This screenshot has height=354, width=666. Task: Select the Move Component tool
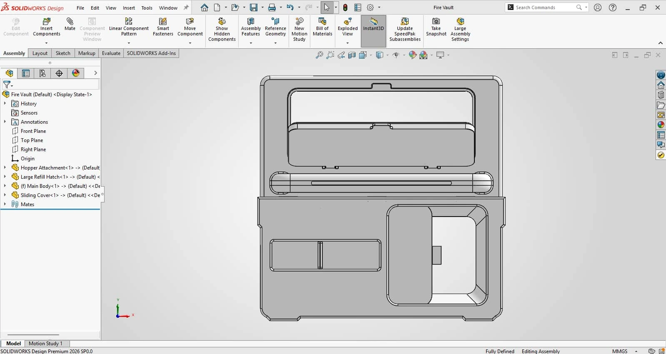[x=190, y=27]
